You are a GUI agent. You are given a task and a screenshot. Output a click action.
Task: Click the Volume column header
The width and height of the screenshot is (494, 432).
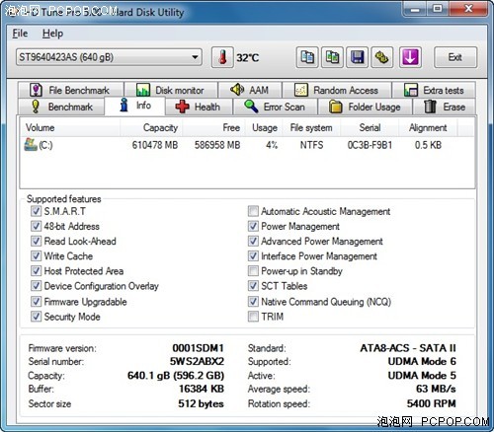[70, 127]
